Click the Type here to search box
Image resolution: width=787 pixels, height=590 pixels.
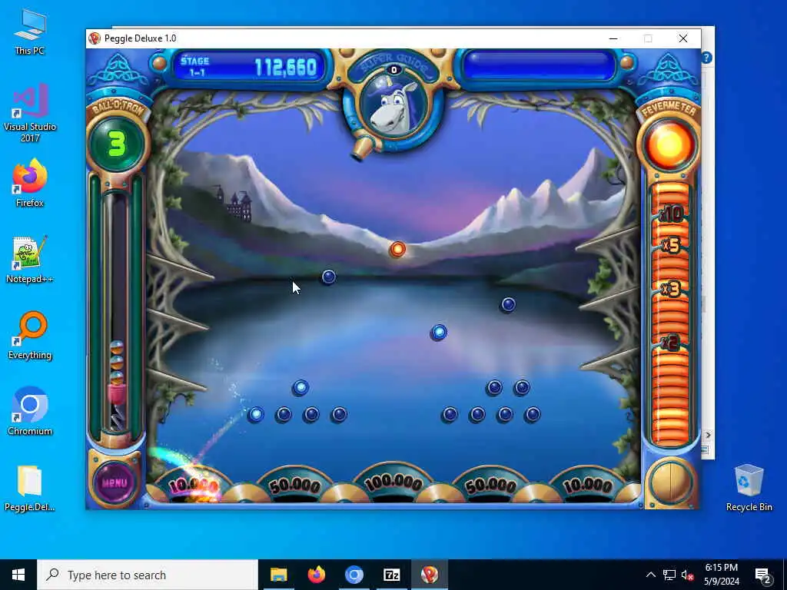pyautogui.click(x=148, y=575)
